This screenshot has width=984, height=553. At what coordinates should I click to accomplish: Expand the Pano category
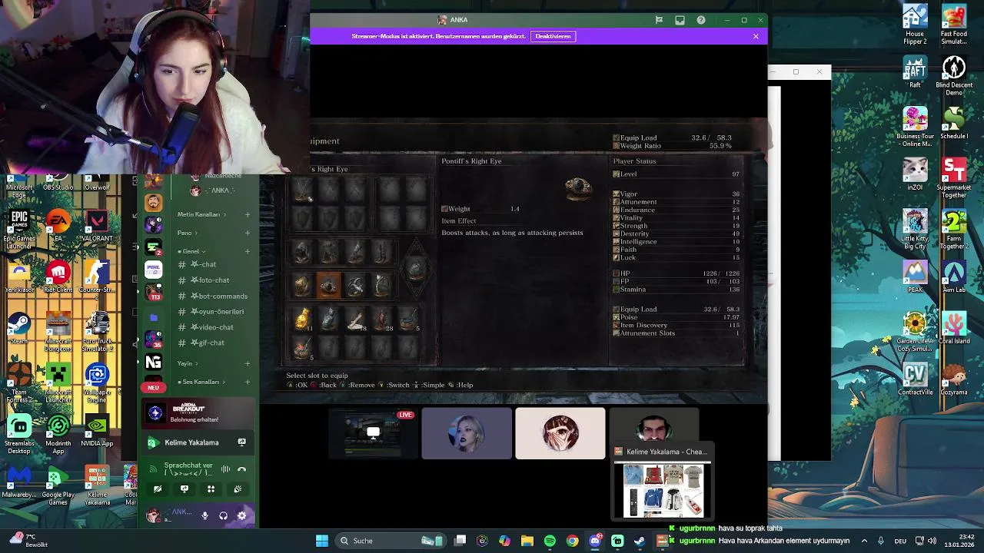187,233
